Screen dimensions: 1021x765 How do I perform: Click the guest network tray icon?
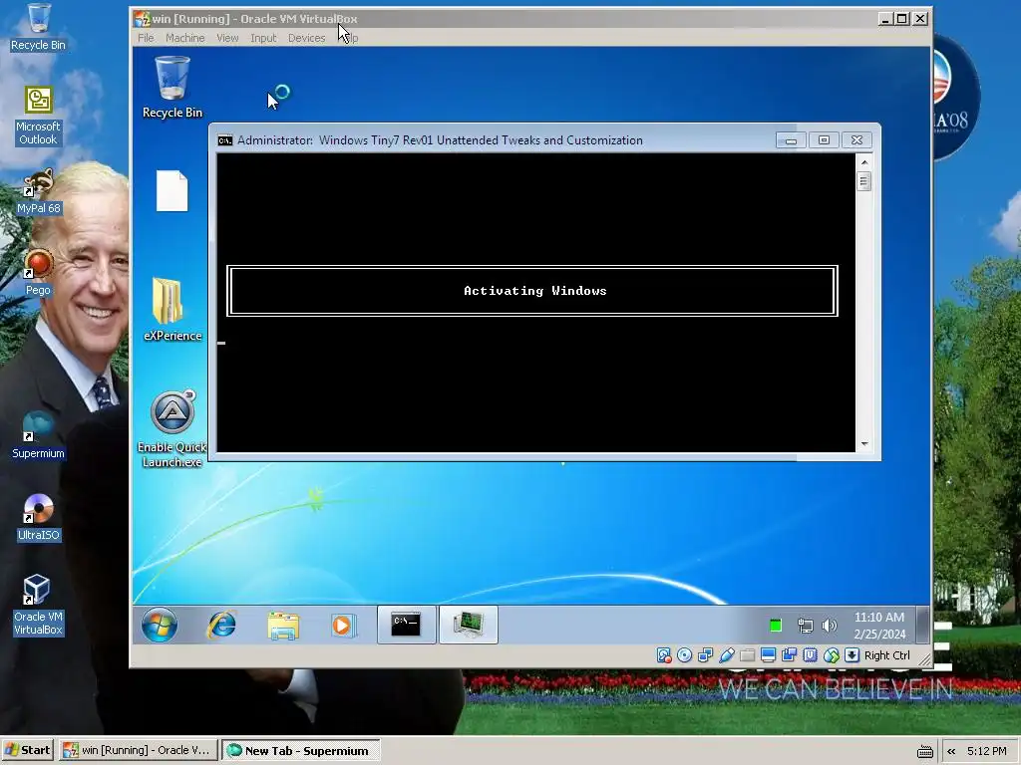pyautogui.click(x=806, y=626)
